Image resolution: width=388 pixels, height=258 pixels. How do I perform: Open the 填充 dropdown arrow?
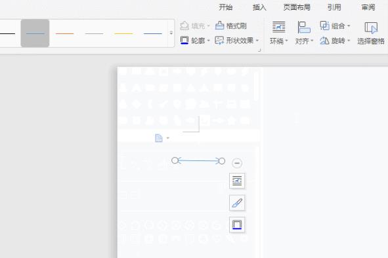pyautogui.click(x=208, y=26)
